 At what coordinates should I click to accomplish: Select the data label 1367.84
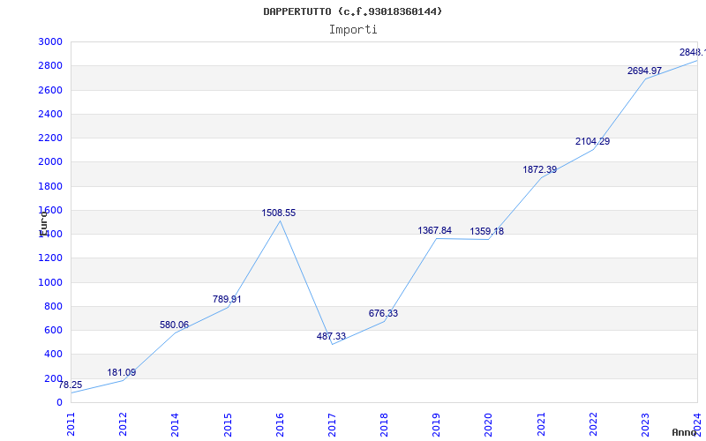pyautogui.click(x=434, y=230)
